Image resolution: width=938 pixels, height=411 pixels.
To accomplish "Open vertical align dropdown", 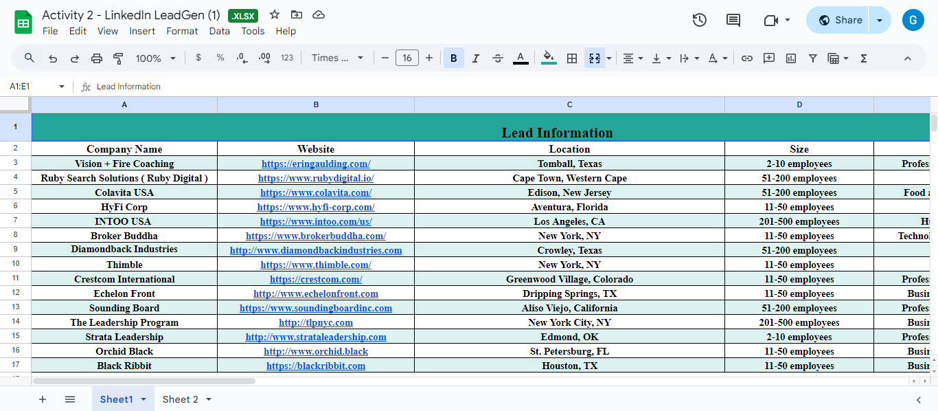I will (661, 58).
